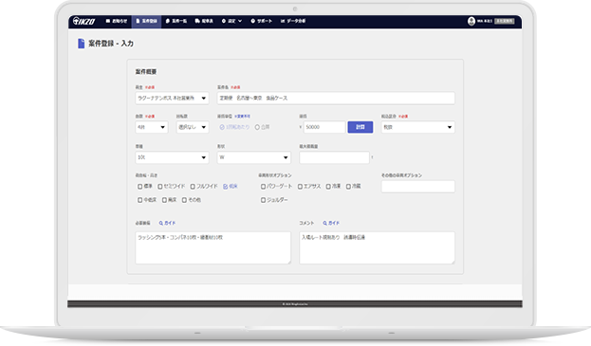The height and width of the screenshot is (346, 591).
Task: Open the user avatar profile icon
Action: [471, 21]
